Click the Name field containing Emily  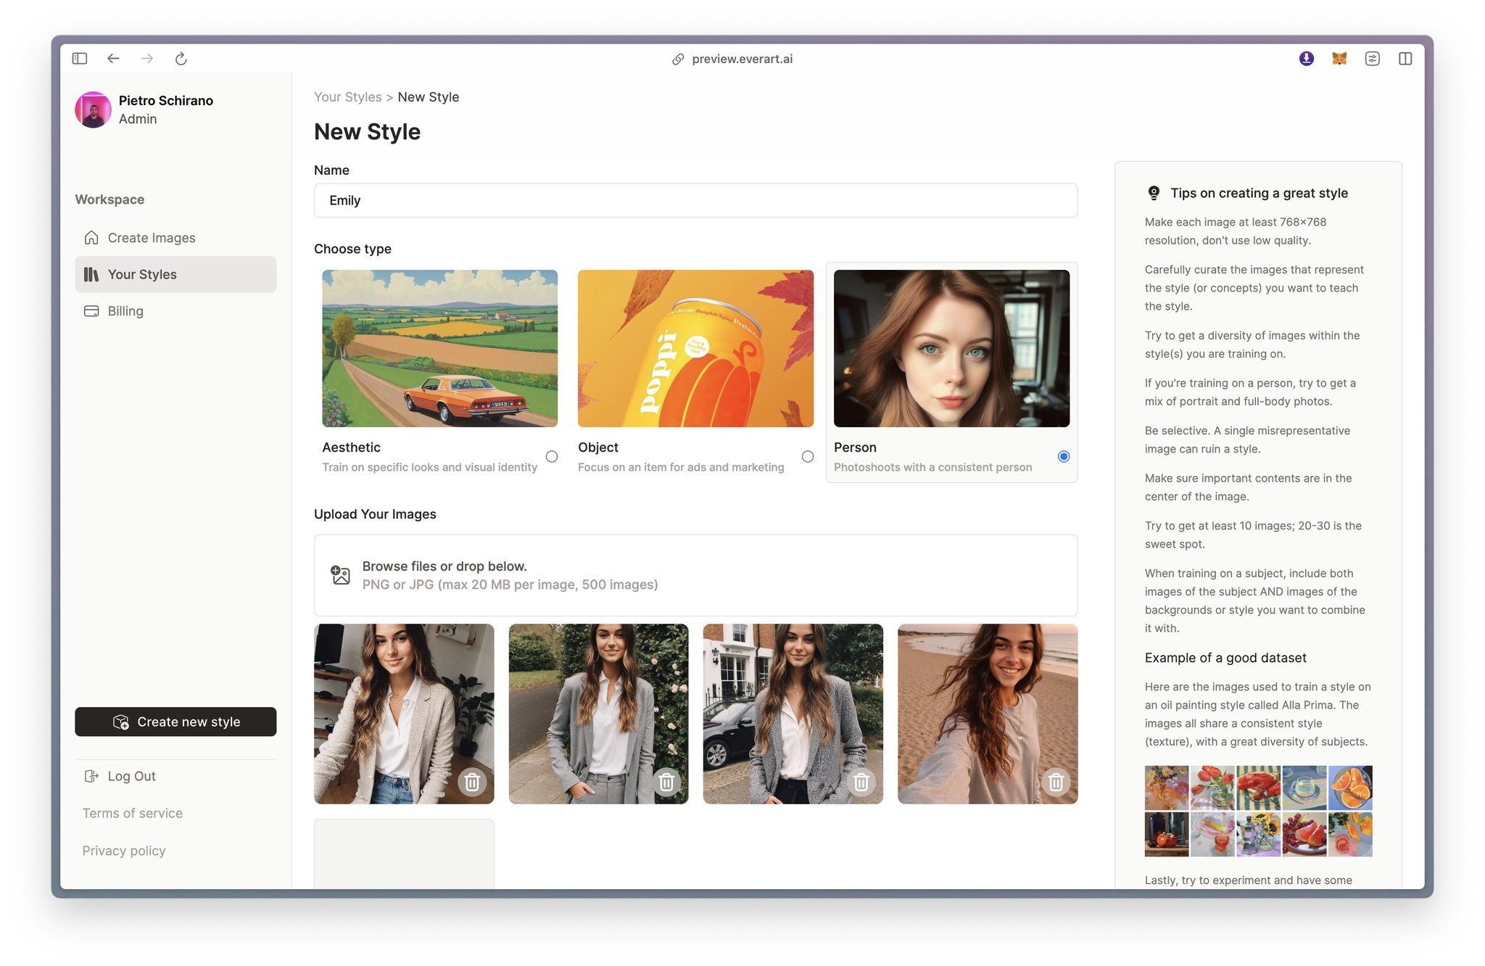click(695, 200)
